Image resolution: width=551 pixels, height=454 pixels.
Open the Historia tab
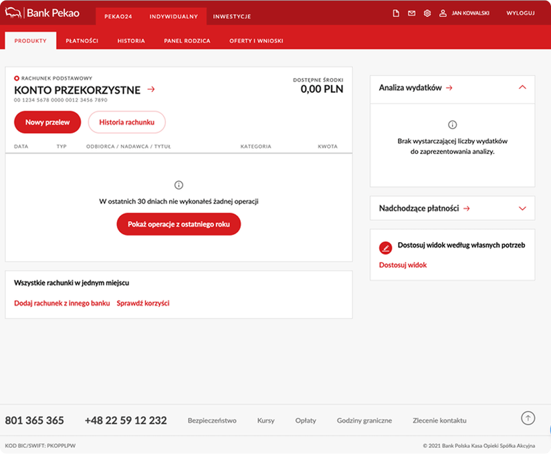click(x=131, y=41)
